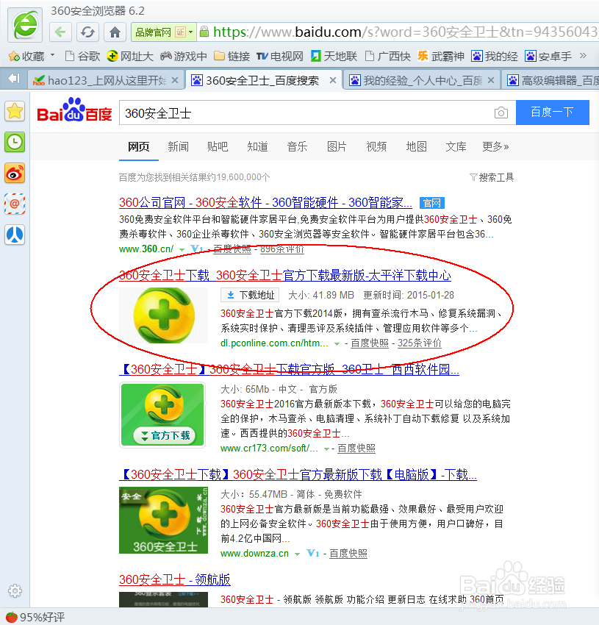The width and height of the screenshot is (599, 625).
Task: Open the sidebar Weibo icon
Action: 15,174
